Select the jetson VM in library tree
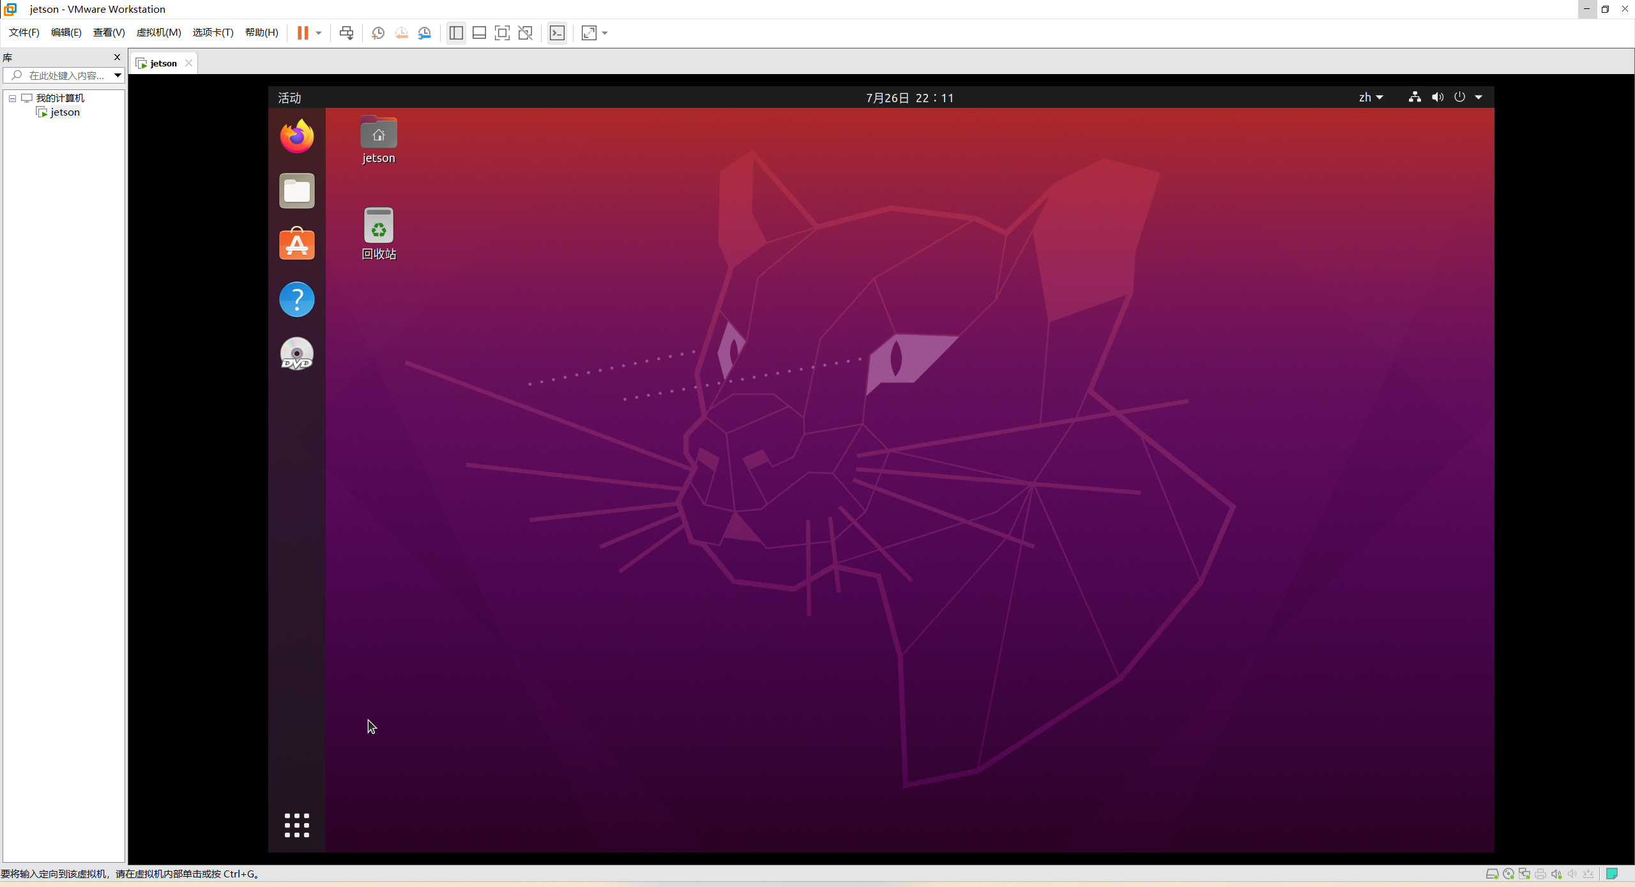Screen dimensions: 1635x887 (x=65, y=112)
